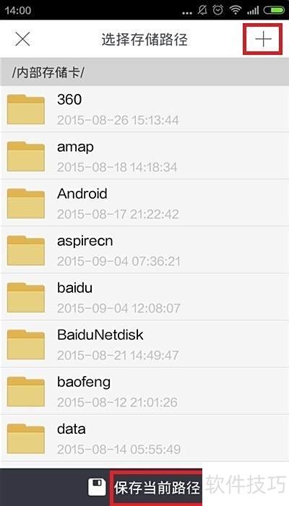Tap the muted bell status icon
The image size is (289, 506).
click(x=202, y=10)
